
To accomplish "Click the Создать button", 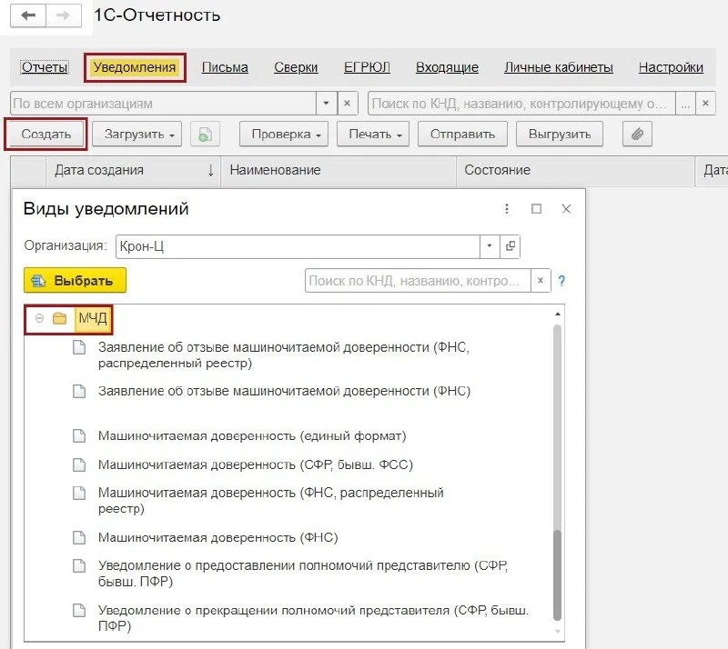I will [x=46, y=134].
